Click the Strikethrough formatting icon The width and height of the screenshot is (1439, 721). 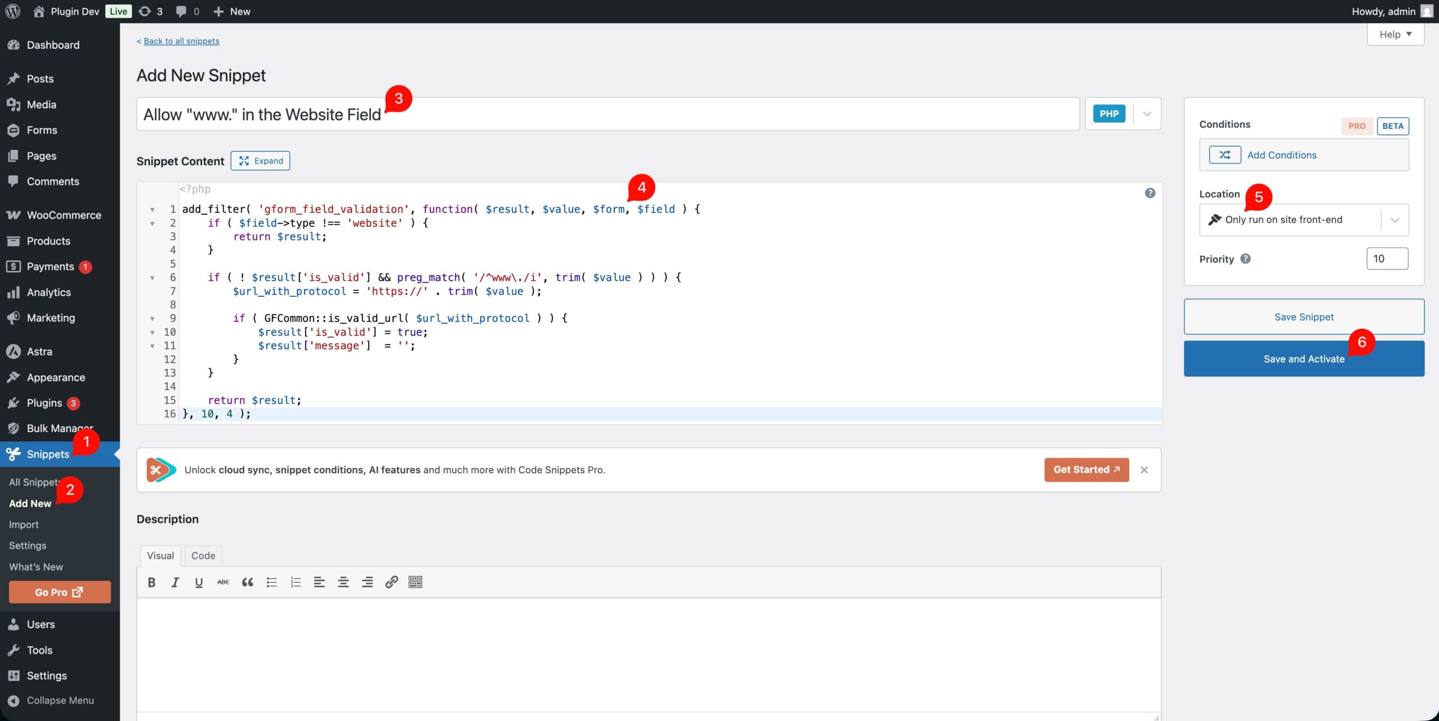tap(223, 582)
